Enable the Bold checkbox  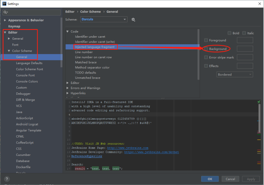click(x=229, y=33)
